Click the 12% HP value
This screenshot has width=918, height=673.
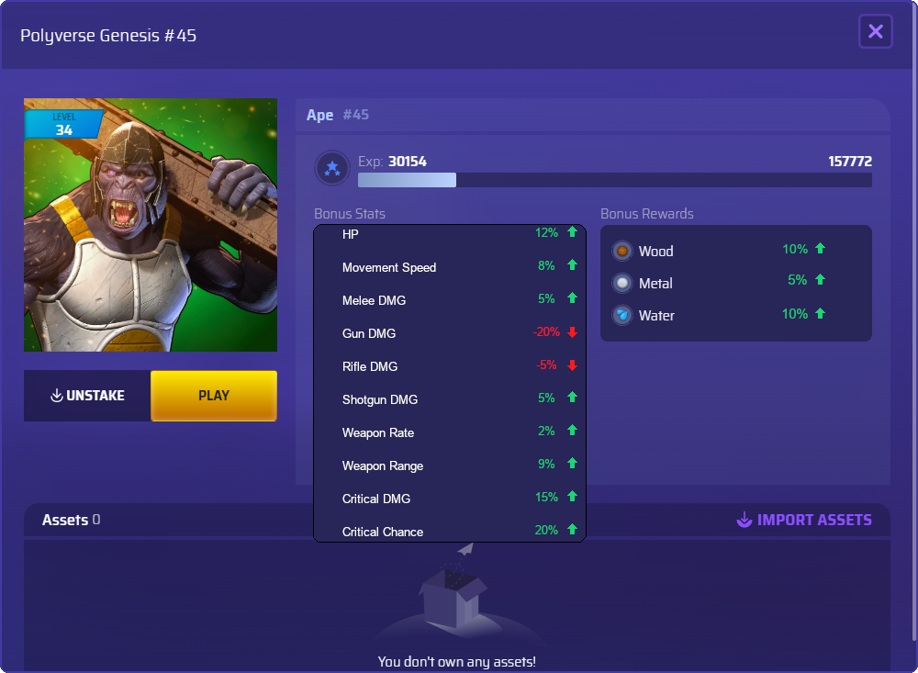click(x=547, y=232)
